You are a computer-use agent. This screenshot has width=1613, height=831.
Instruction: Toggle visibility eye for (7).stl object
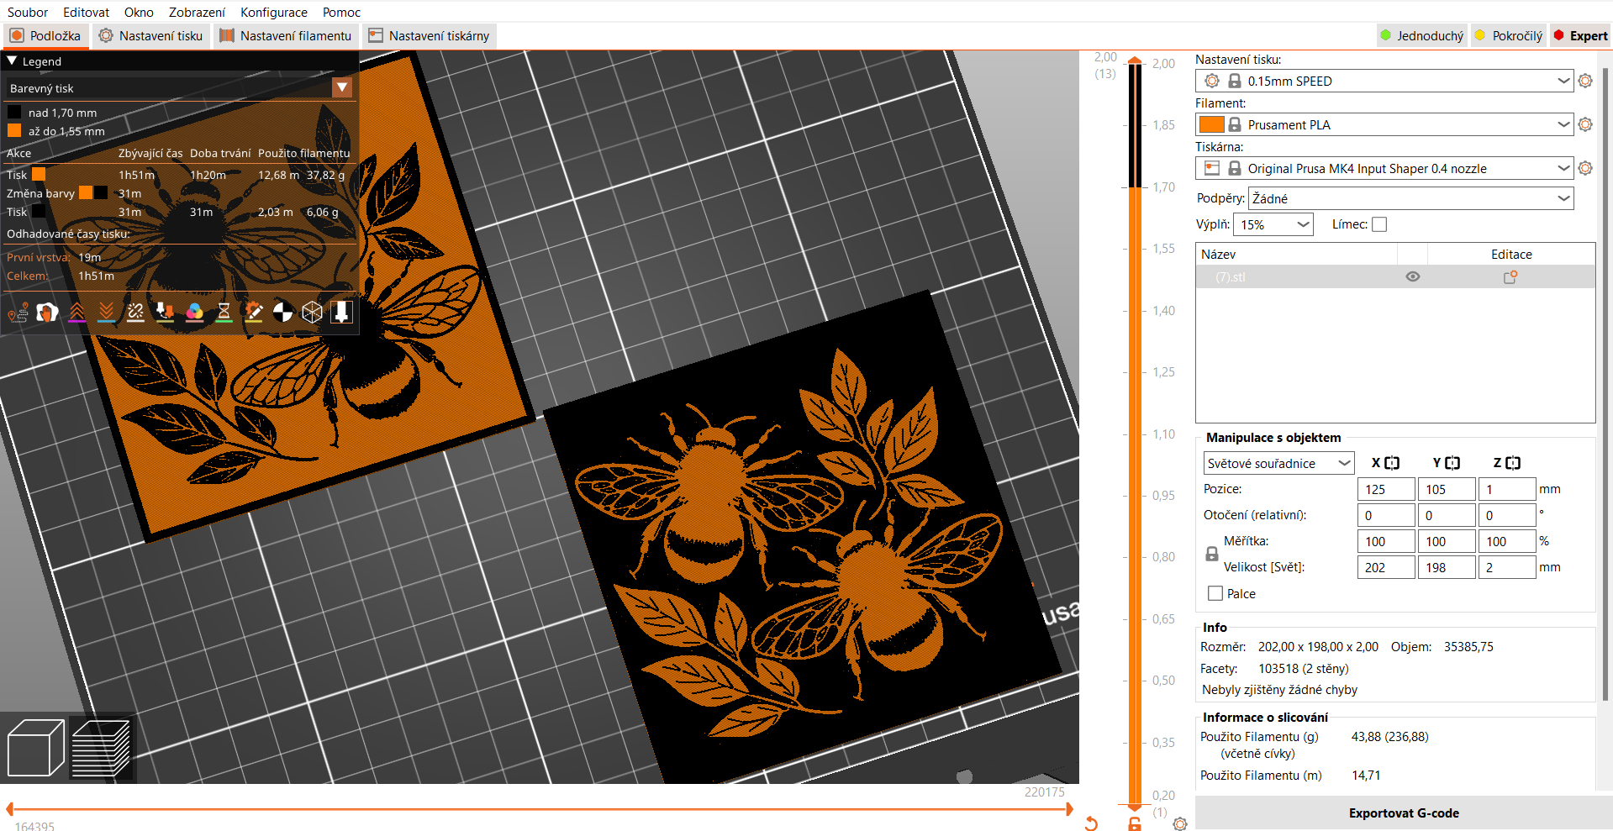tap(1413, 276)
